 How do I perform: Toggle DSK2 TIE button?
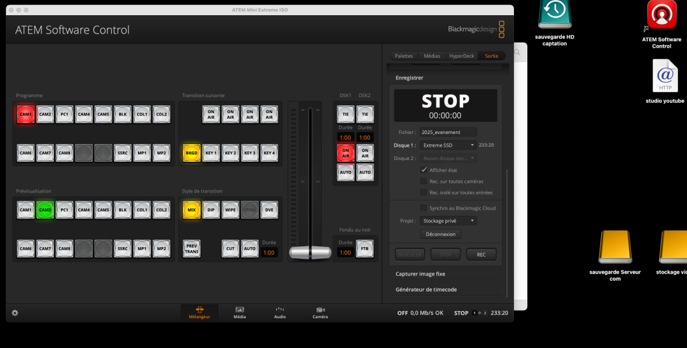(x=364, y=114)
